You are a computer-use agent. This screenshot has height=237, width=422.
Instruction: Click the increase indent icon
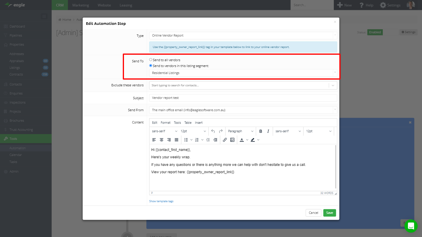(215, 140)
